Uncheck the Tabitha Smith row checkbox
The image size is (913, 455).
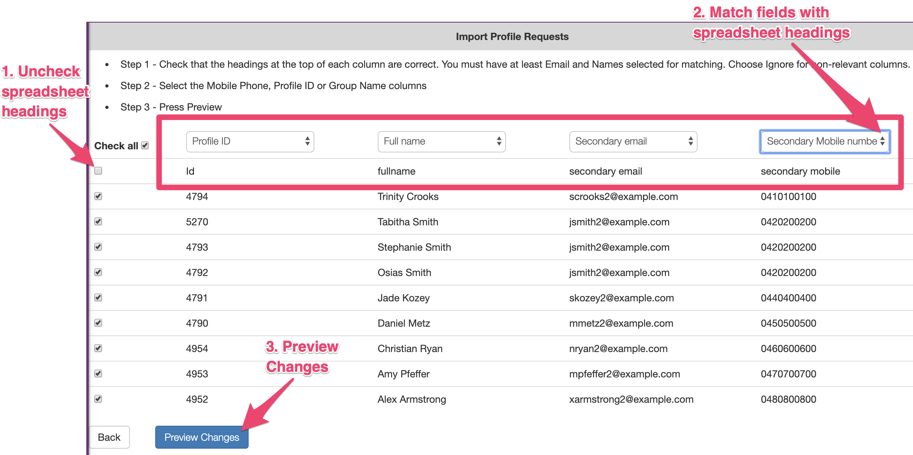[x=98, y=221]
